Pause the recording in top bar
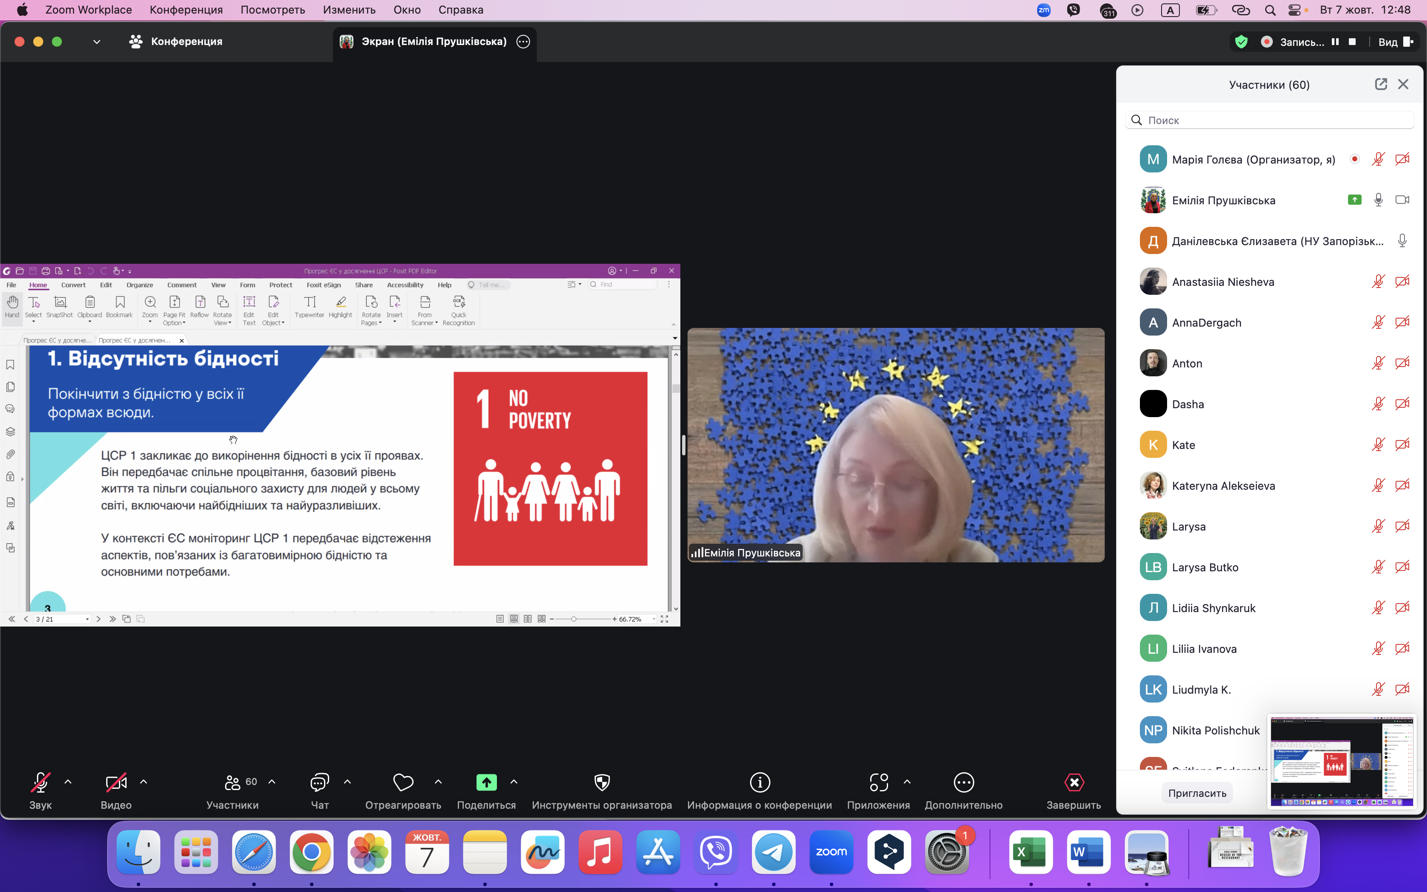The image size is (1427, 892). tap(1335, 42)
